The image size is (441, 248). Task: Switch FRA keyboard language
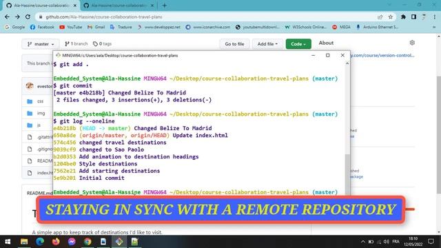[396, 242]
